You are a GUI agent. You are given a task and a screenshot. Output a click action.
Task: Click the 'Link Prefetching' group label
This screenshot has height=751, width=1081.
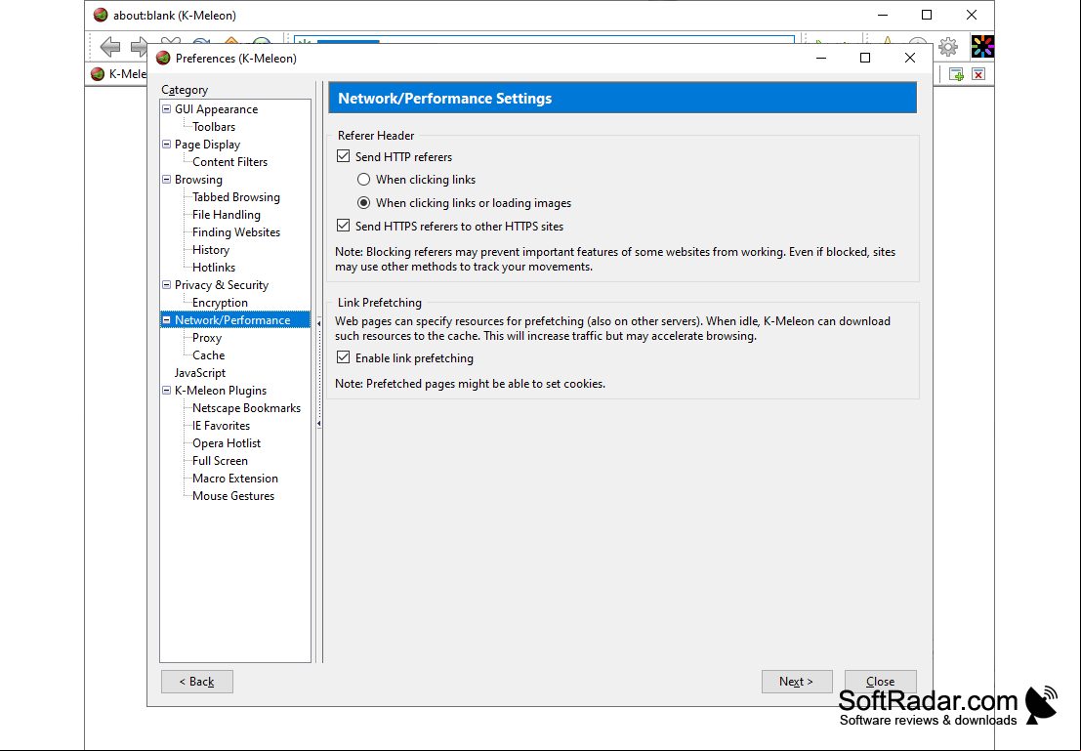pyautogui.click(x=379, y=303)
